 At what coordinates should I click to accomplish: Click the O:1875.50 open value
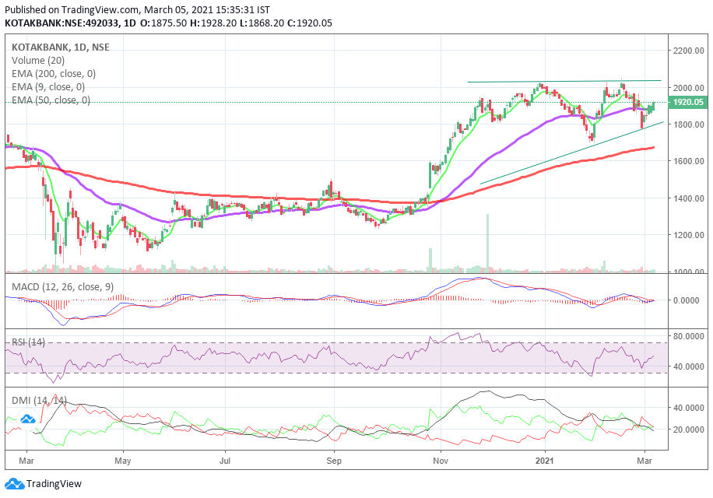[x=163, y=23]
